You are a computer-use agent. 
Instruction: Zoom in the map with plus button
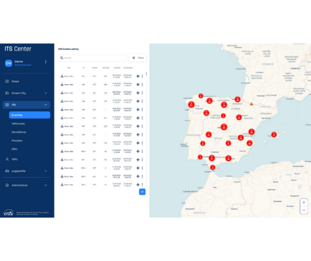tap(303, 202)
